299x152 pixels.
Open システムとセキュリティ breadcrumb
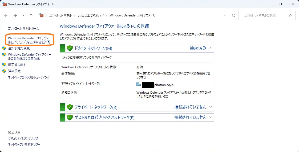click(91, 16)
